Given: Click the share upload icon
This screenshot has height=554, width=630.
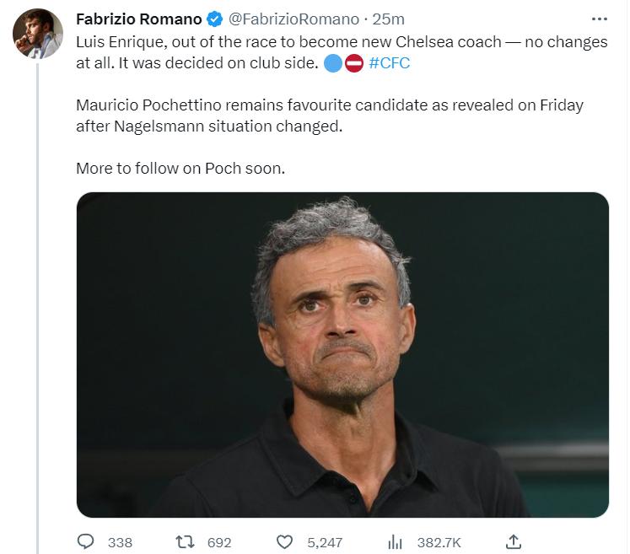Looking at the screenshot, I should click(514, 541).
